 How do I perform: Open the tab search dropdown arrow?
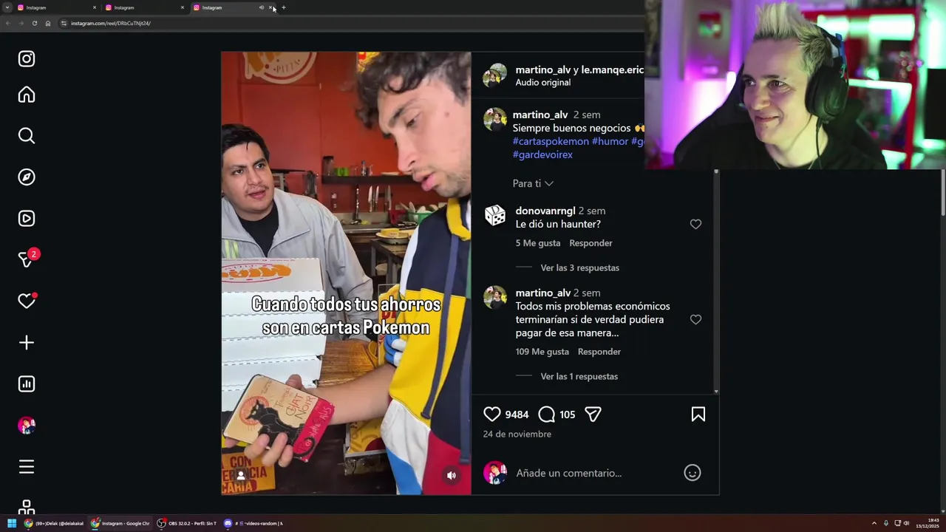(x=7, y=7)
